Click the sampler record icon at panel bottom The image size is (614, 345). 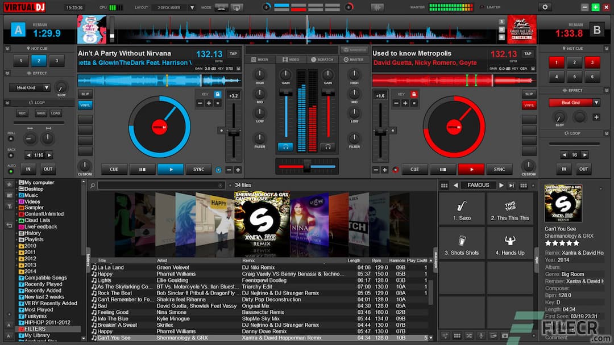[445, 336]
